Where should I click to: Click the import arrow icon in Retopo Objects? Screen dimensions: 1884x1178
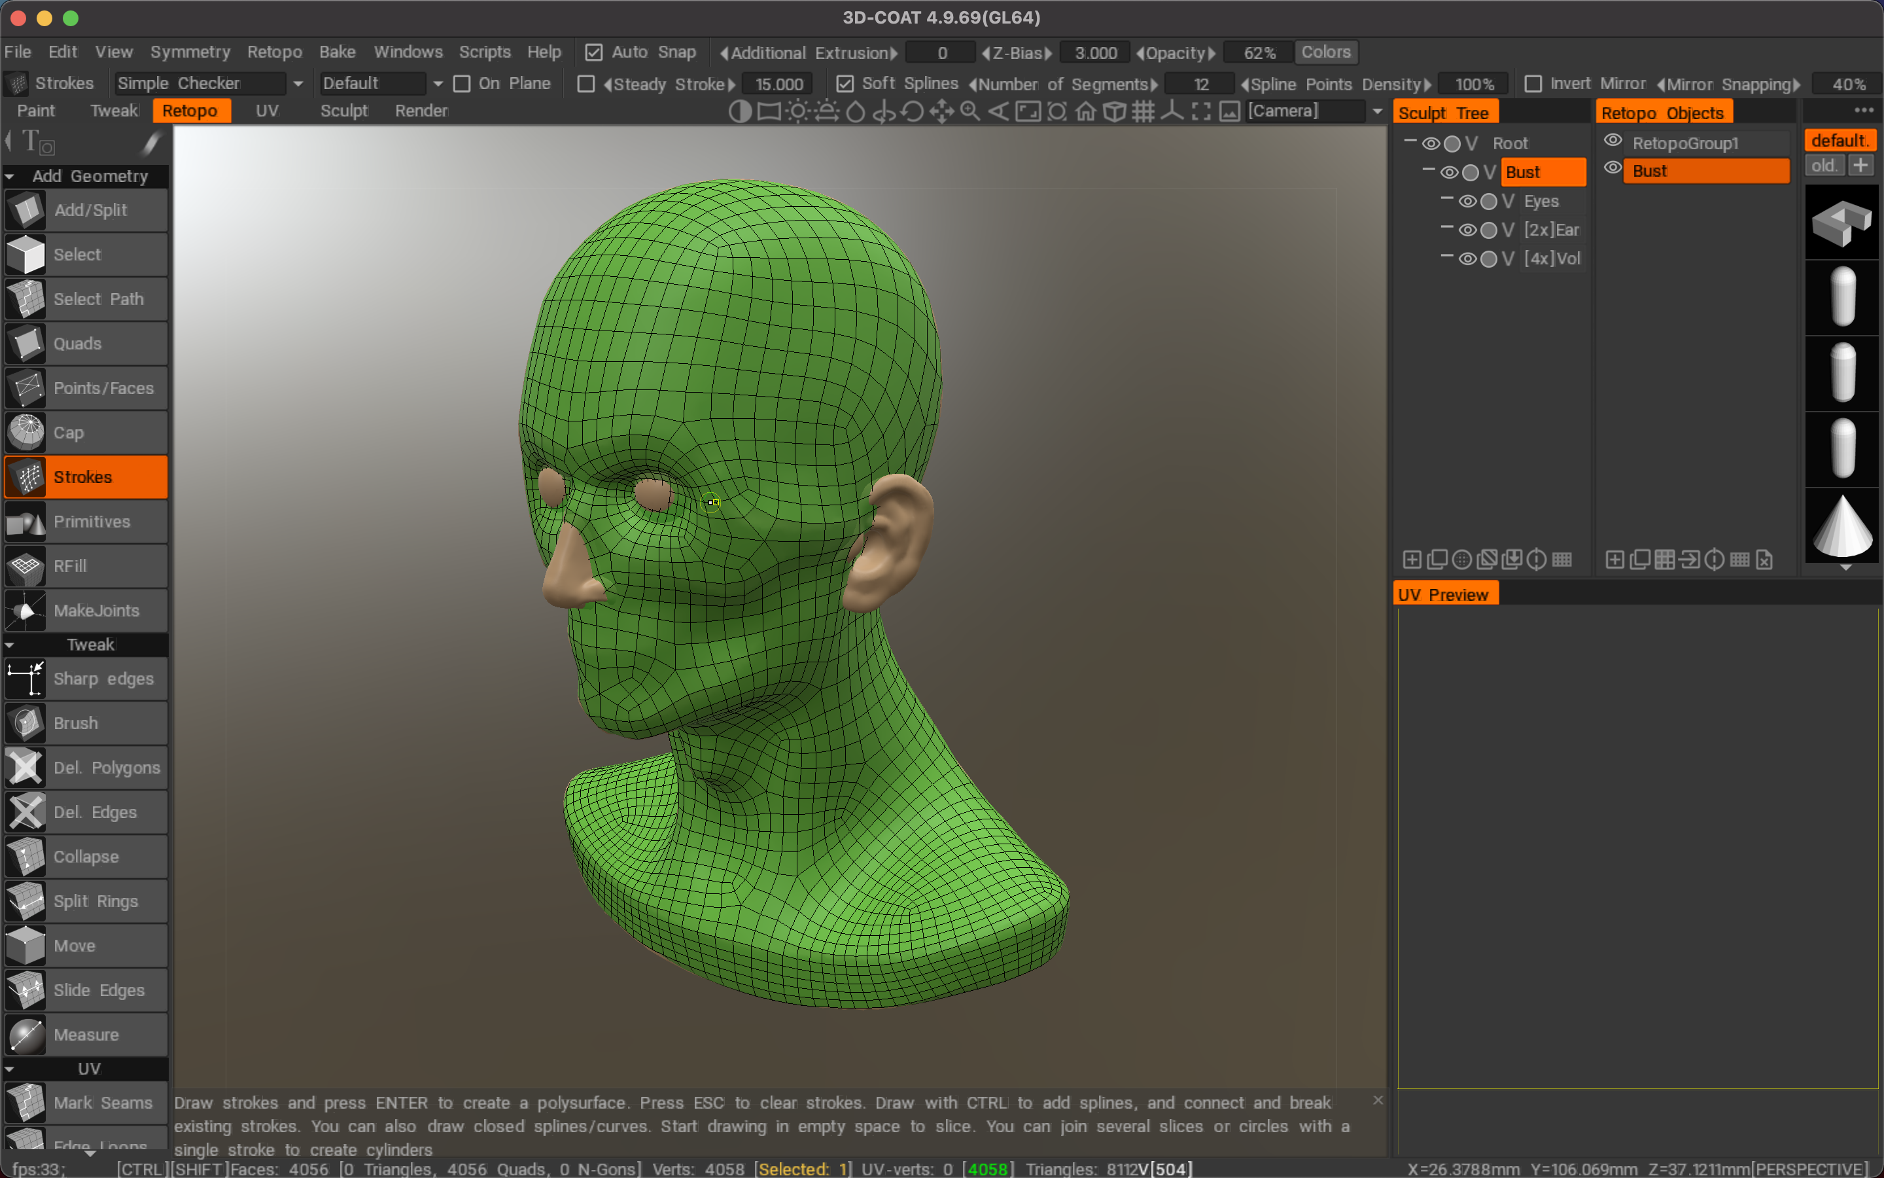tap(1689, 560)
